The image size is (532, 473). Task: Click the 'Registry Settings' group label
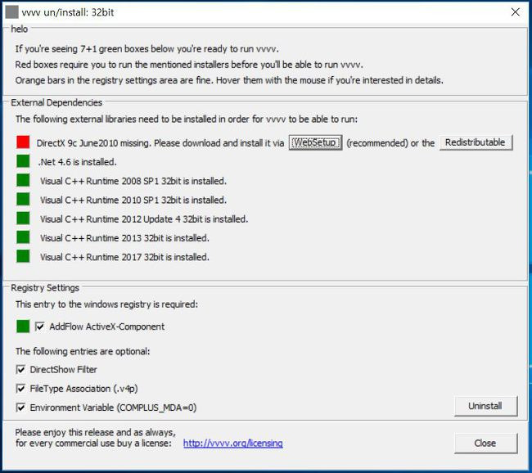click(45, 288)
